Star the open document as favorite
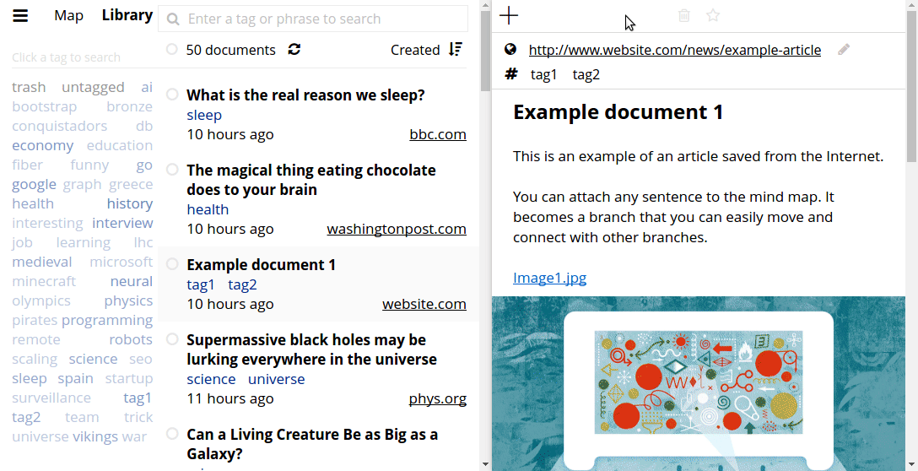918x471 pixels. tap(713, 15)
